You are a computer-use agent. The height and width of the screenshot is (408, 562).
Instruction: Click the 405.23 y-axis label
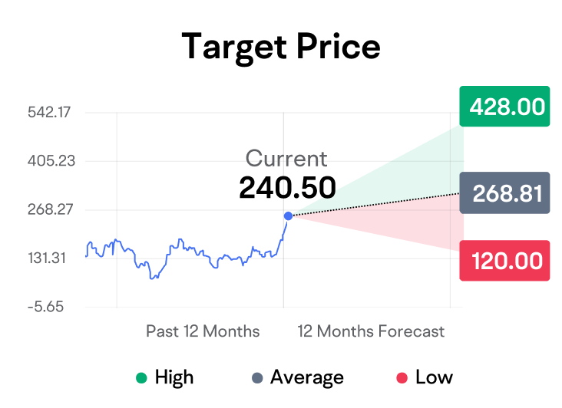click(50, 161)
